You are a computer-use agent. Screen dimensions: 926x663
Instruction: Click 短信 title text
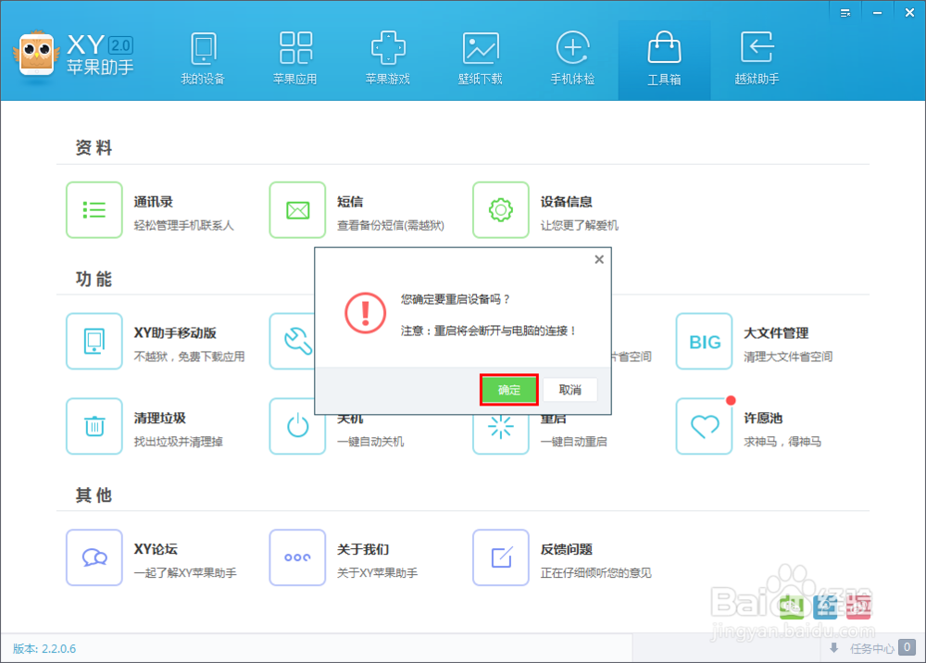tap(350, 201)
